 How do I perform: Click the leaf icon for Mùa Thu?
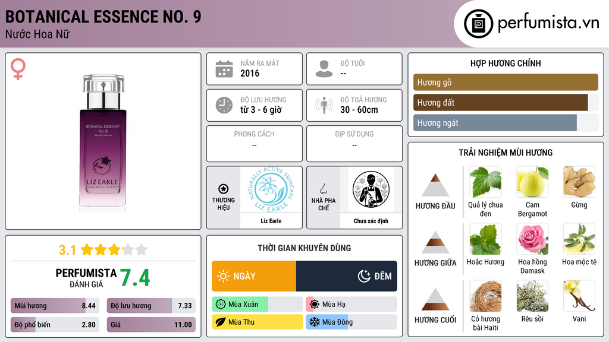(x=221, y=322)
